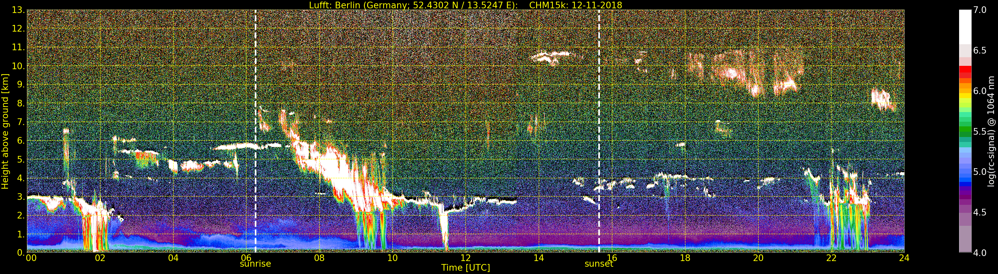The image size is (998, 274).
Task: Click the 'sunset' label below the time axis
Action: [x=599, y=264]
